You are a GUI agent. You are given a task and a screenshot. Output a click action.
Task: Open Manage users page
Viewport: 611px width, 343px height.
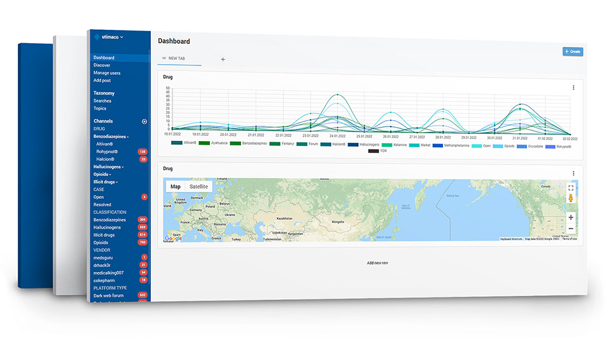[x=107, y=72]
